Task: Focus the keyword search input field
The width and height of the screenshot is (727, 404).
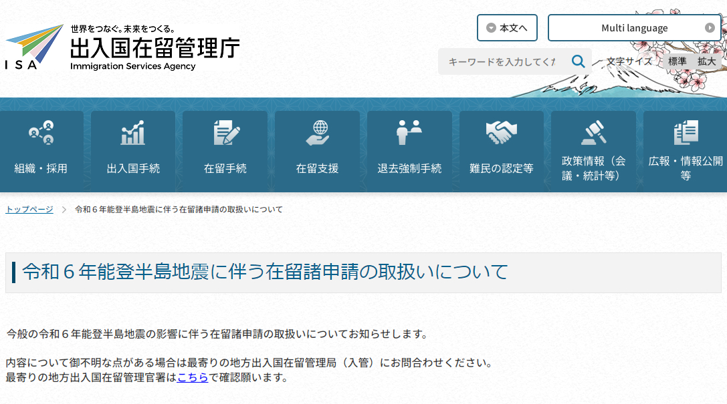Action: pyautogui.click(x=502, y=61)
